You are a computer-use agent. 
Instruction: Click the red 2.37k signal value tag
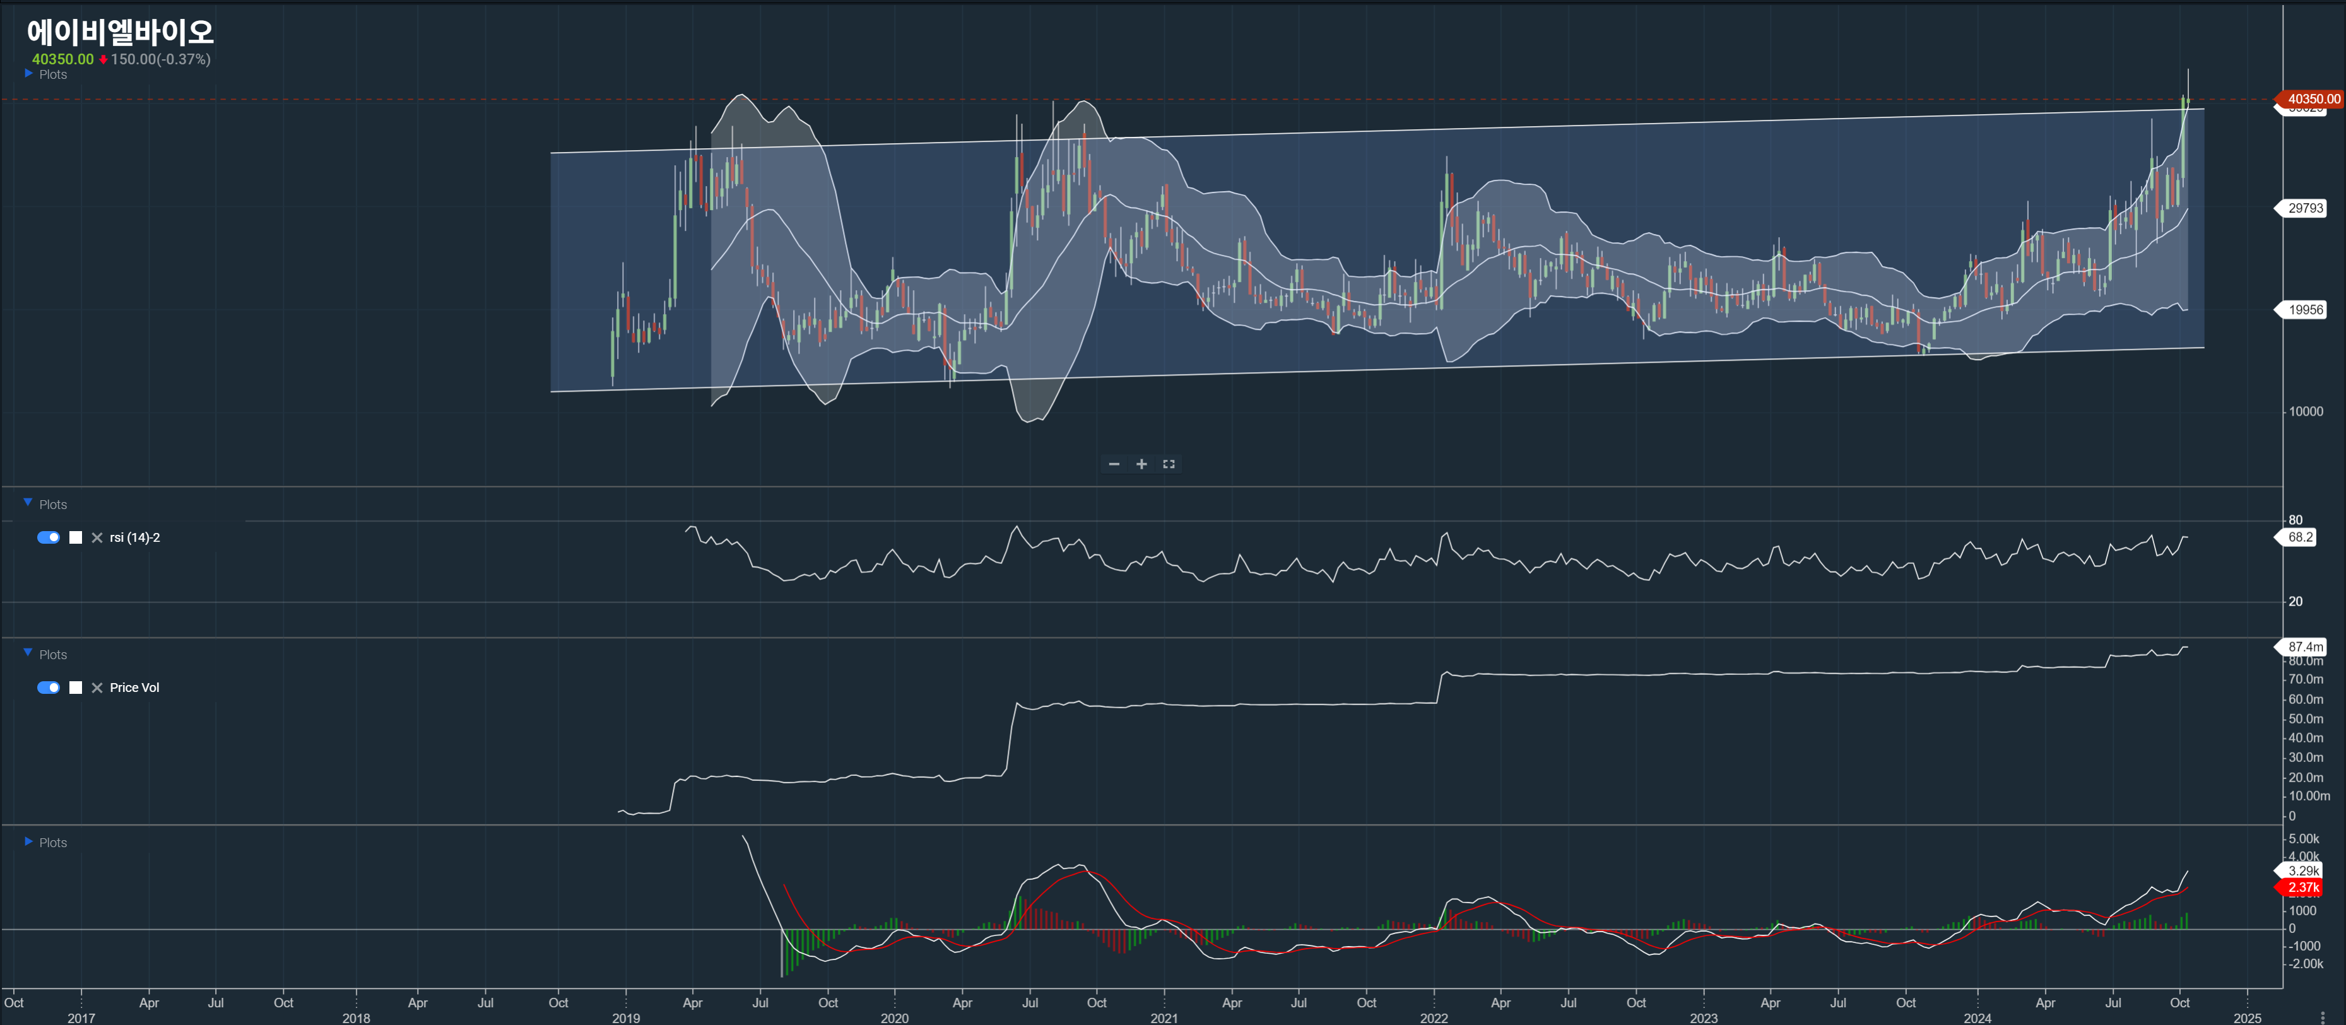2302,887
